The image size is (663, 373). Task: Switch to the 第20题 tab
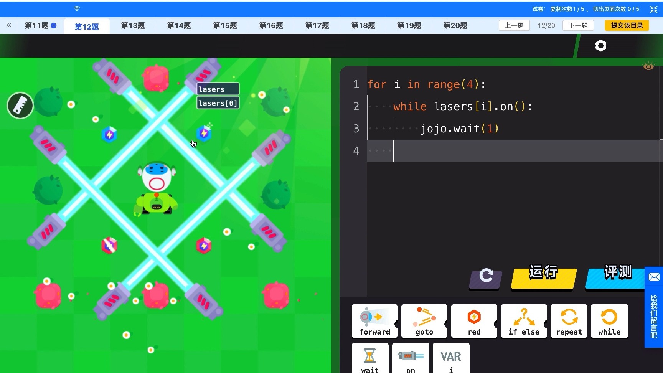[x=455, y=26]
